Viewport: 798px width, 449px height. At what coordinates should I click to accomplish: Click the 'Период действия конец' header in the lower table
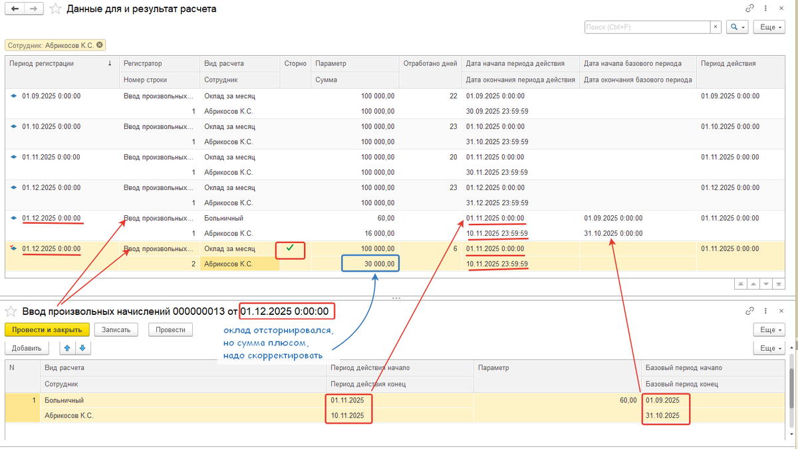pos(399,384)
